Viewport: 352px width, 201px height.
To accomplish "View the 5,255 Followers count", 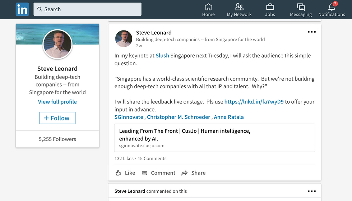I will [x=57, y=139].
